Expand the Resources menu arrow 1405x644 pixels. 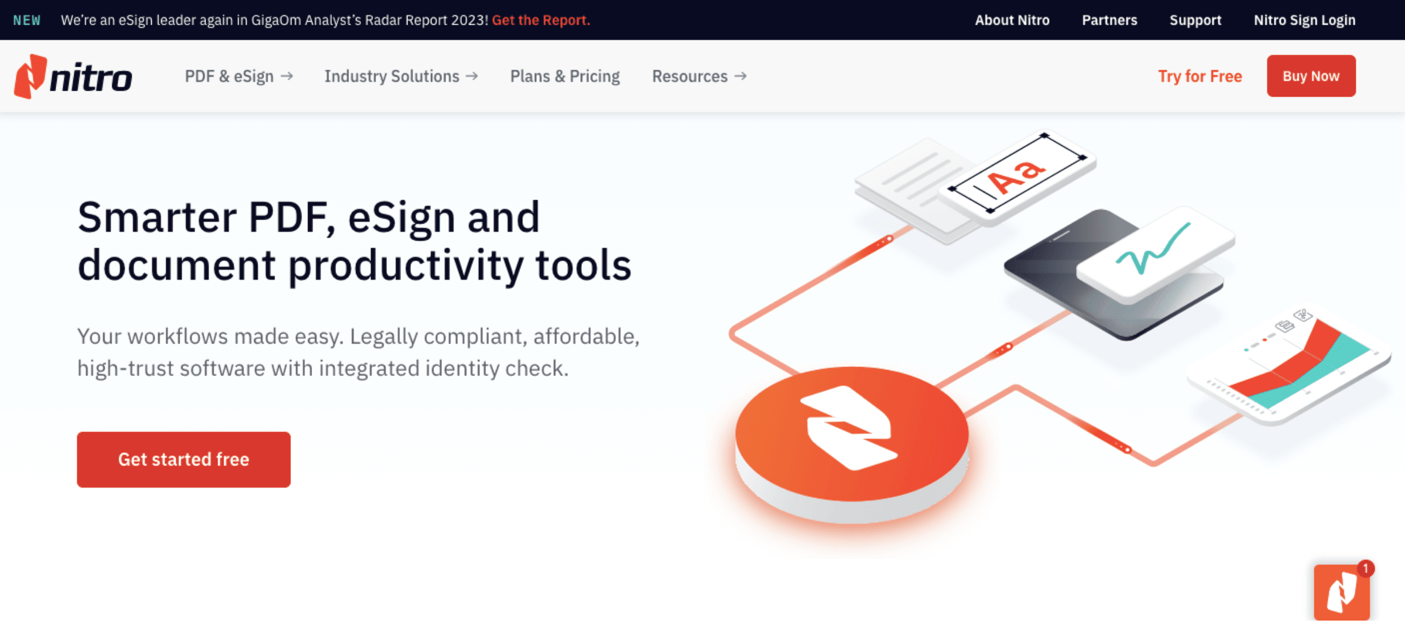coord(741,77)
